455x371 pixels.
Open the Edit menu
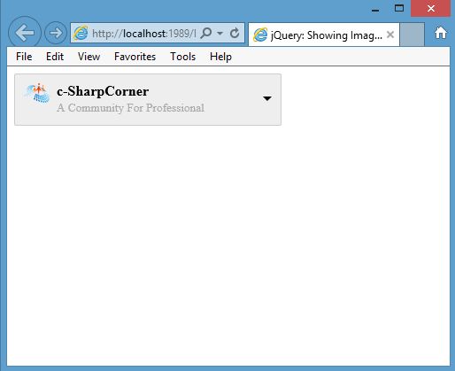pos(55,57)
